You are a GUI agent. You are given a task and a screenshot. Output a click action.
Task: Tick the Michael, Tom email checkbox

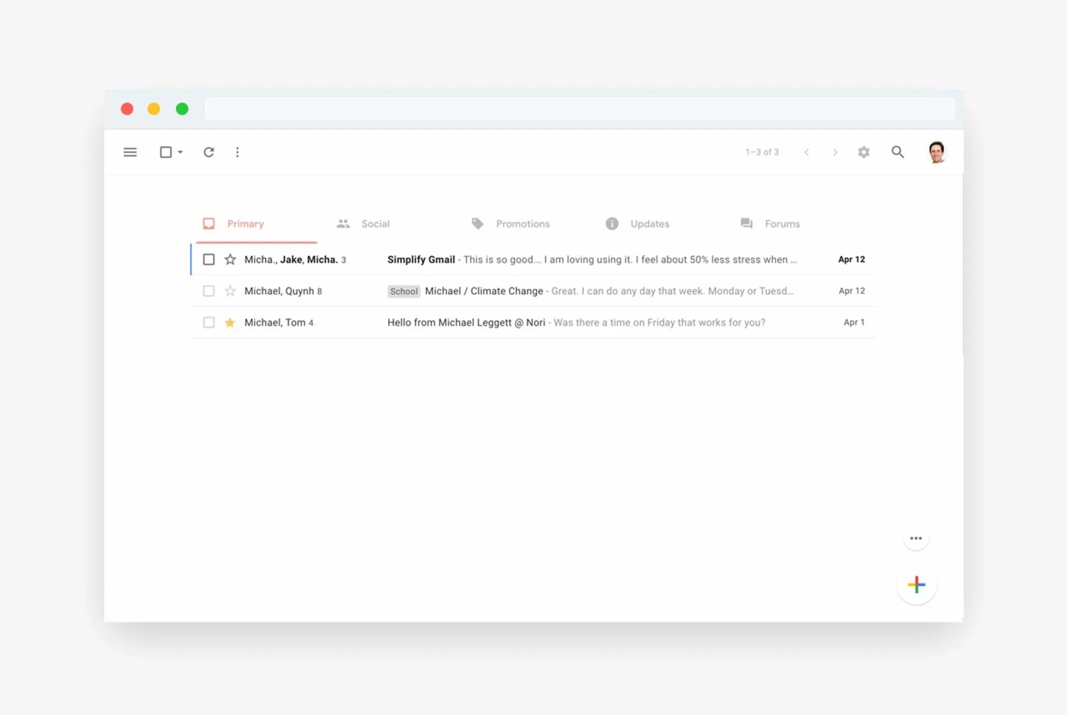(x=208, y=322)
